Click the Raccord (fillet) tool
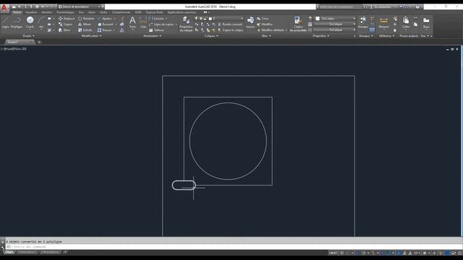The width and height of the screenshot is (463, 260). tap(106, 25)
